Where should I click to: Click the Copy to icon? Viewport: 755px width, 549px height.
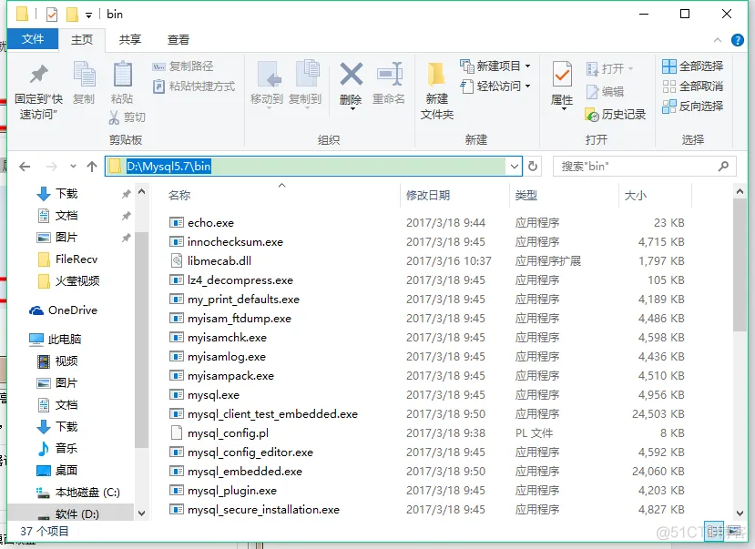click(307, 74)
